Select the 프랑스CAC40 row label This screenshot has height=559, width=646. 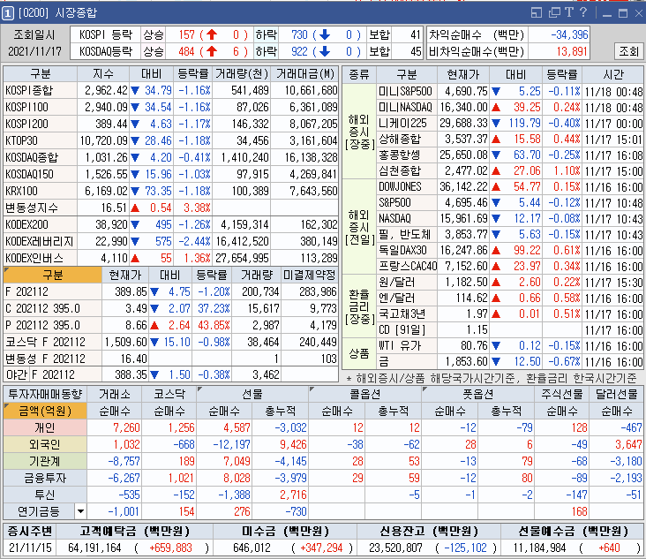(406, 267)
